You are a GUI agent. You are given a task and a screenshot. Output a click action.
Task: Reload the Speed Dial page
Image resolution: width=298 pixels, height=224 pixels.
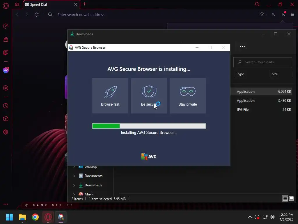(36, 15)
